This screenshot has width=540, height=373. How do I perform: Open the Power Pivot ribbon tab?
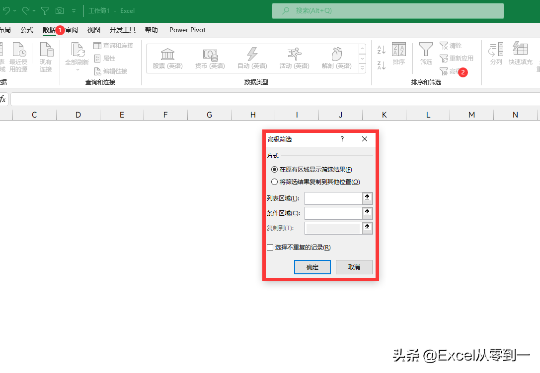[x=187, y=30]
